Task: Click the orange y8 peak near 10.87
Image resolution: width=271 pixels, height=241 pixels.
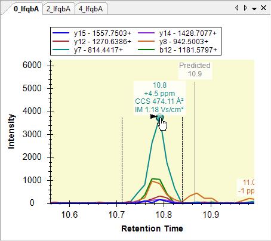Action: pyautogui.click(x=196, y=193)
